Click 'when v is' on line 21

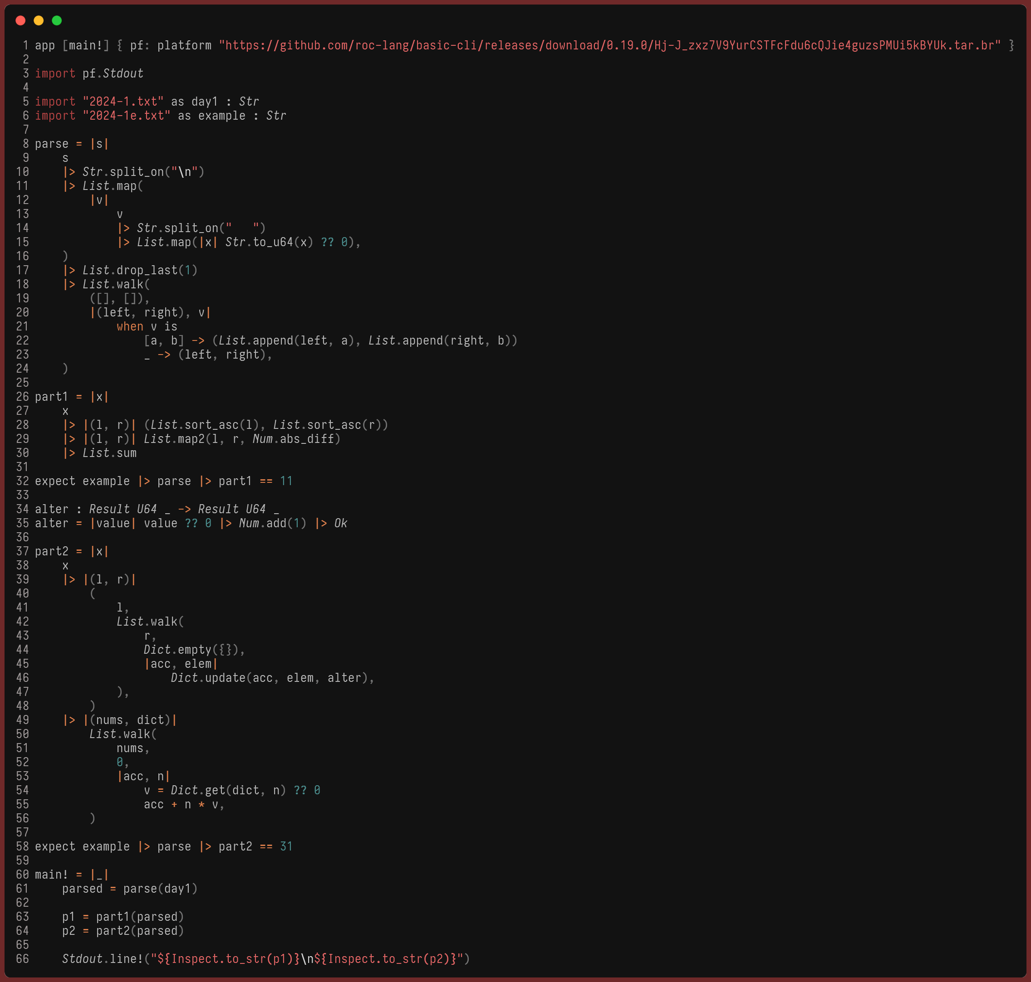(x=147, y=326)
